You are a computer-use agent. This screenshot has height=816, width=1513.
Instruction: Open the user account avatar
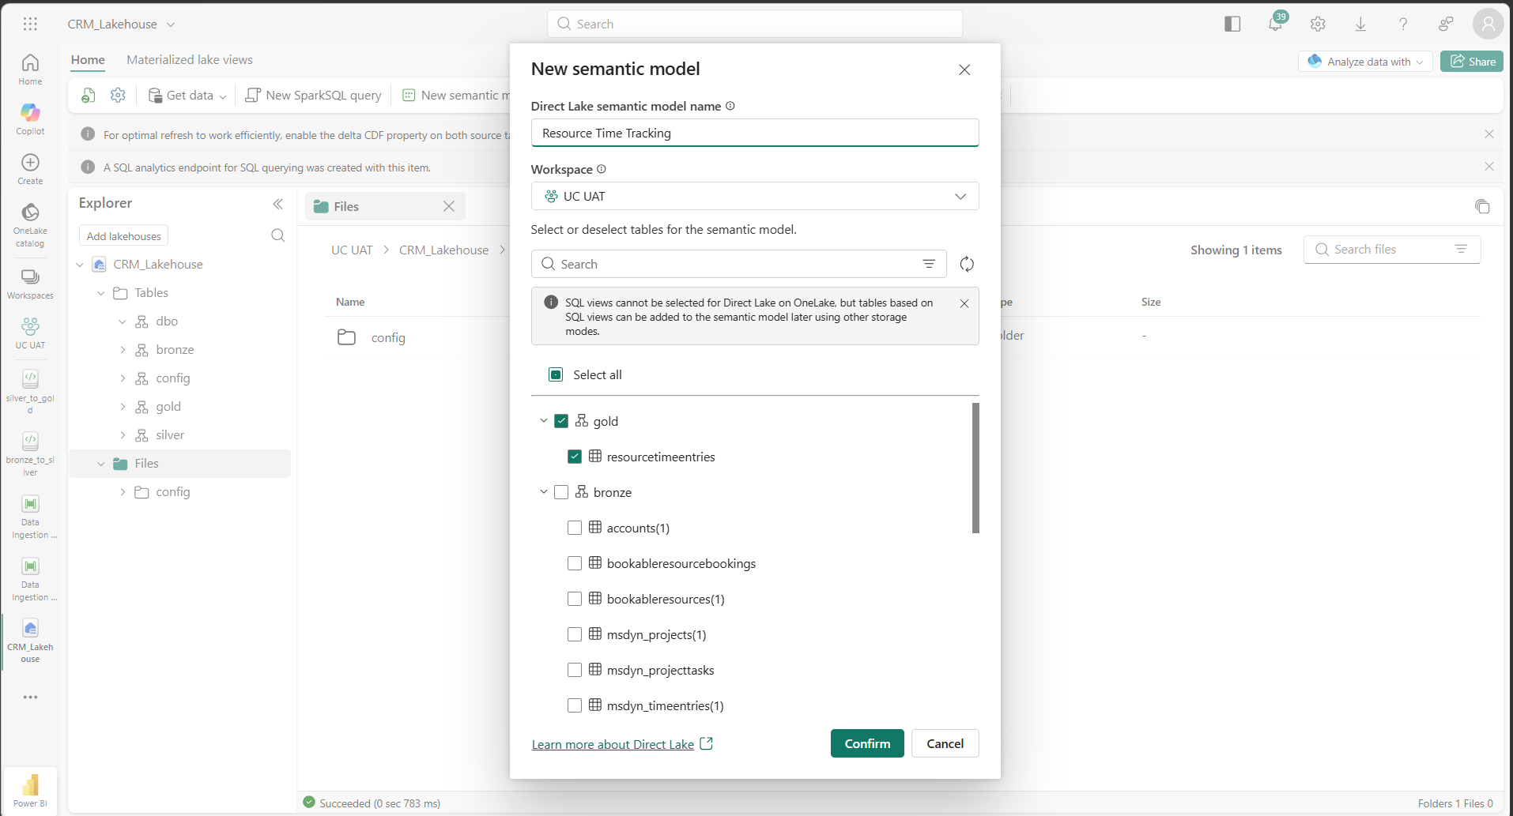[x=1488, y=24]
